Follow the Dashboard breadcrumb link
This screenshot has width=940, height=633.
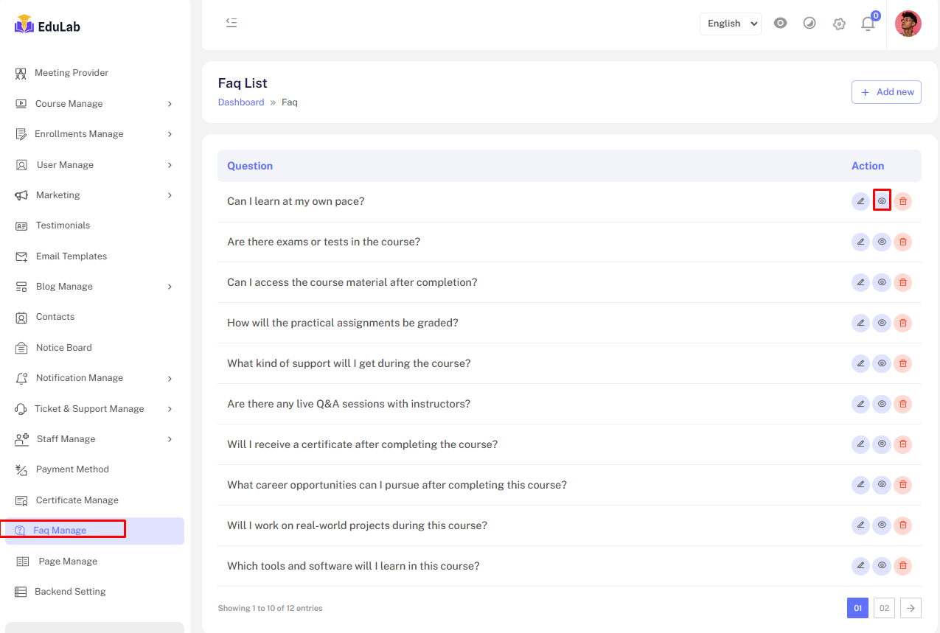(x=241, y=102)
